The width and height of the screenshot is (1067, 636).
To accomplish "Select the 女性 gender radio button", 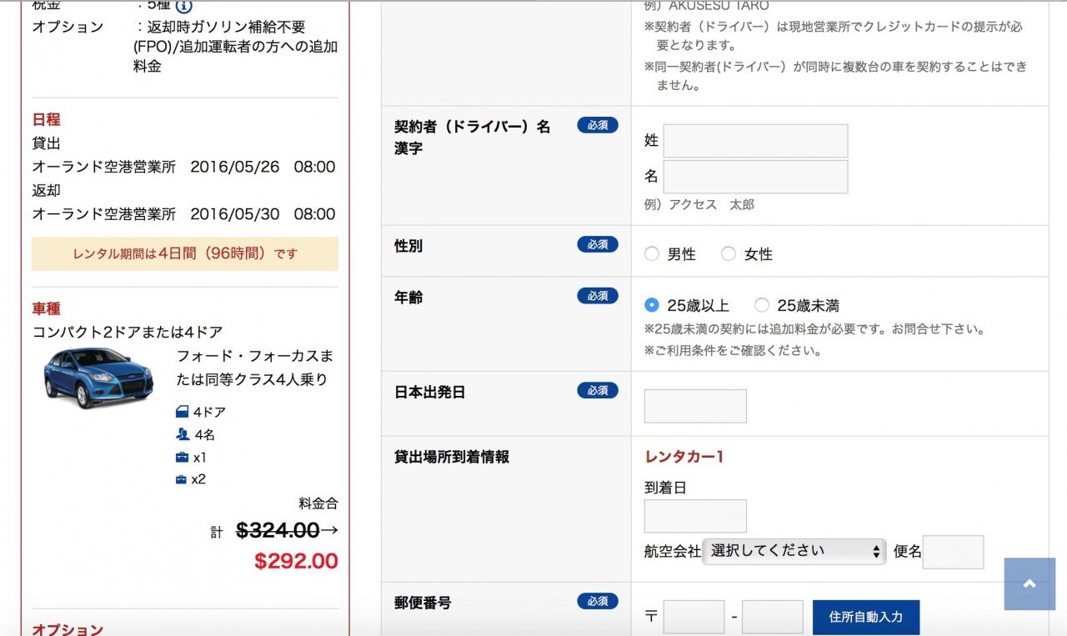I will [729, 254].
